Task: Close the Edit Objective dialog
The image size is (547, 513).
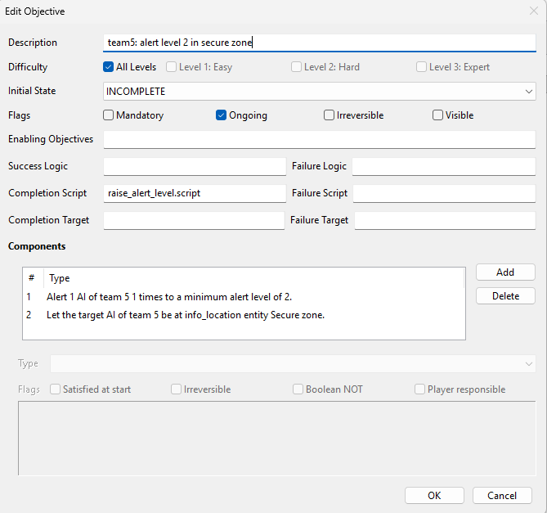Action: [x=533, y=11]
